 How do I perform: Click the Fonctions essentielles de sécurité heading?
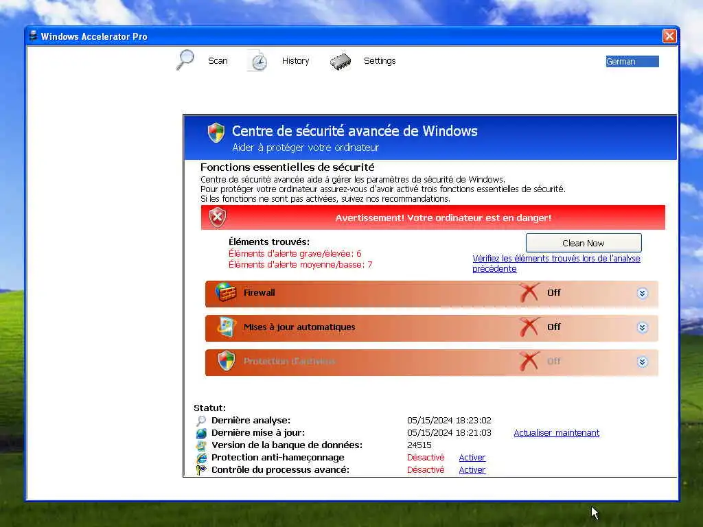(288, 167)
